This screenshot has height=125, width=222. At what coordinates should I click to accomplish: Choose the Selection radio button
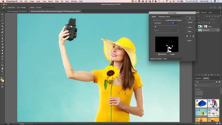(x=159, y=54)
